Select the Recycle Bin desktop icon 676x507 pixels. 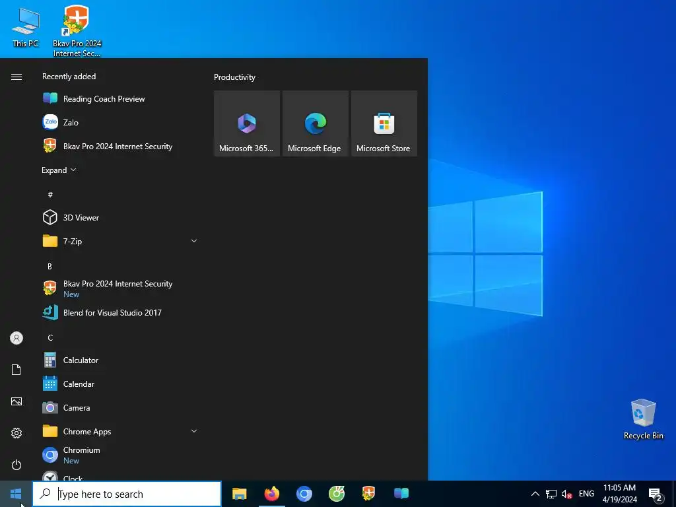pos(643,419)
